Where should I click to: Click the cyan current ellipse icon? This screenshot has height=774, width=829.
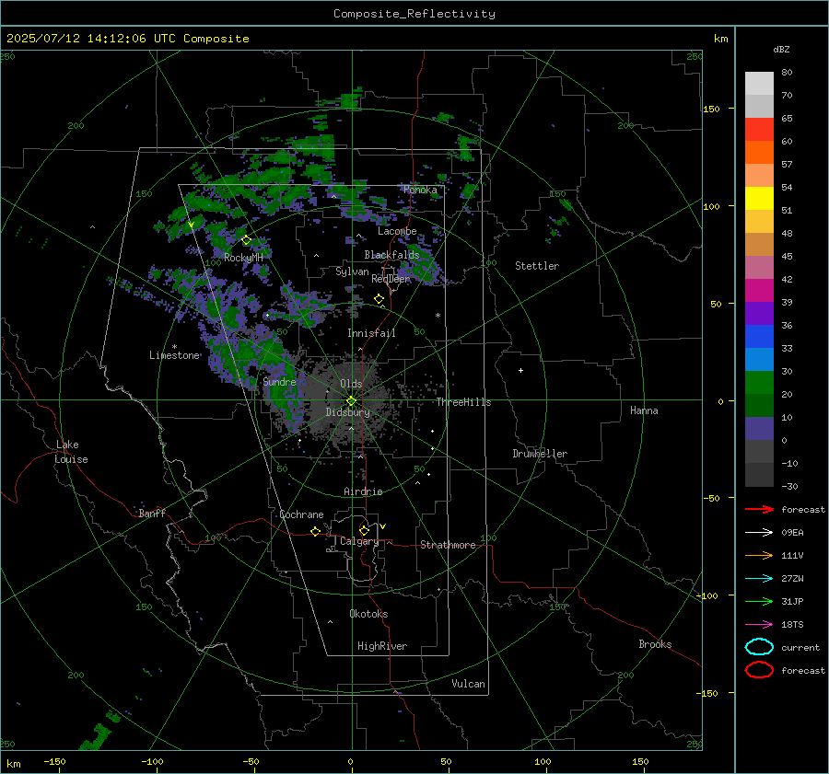click(x=759, y=647)
